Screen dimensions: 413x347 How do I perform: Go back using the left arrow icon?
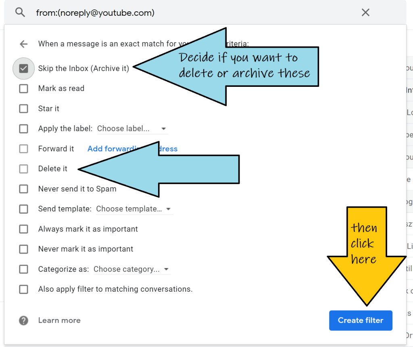[24, 44]
